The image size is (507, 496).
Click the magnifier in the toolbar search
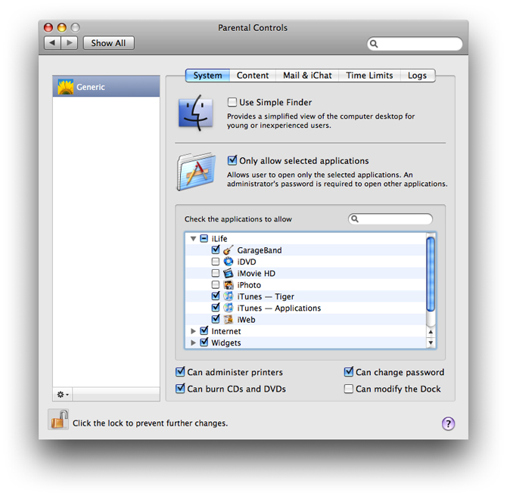click(374, 44)
